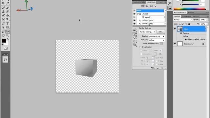
Task: Enable the Cross Section checkbox
Action: click(x=140, y=47)
